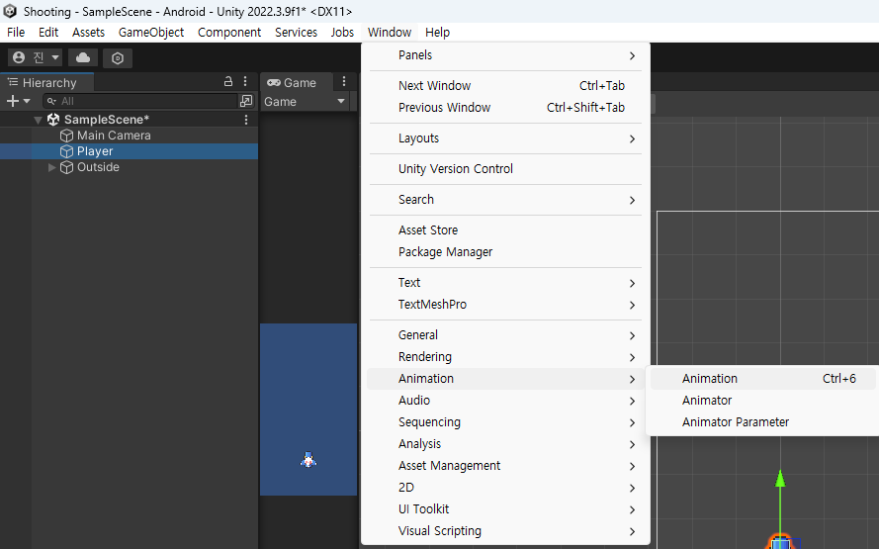The height and width of the screenshot is (549, 879).
Task: Open the account dropdown in the toolbar
Action: click(x=36, y=57)
